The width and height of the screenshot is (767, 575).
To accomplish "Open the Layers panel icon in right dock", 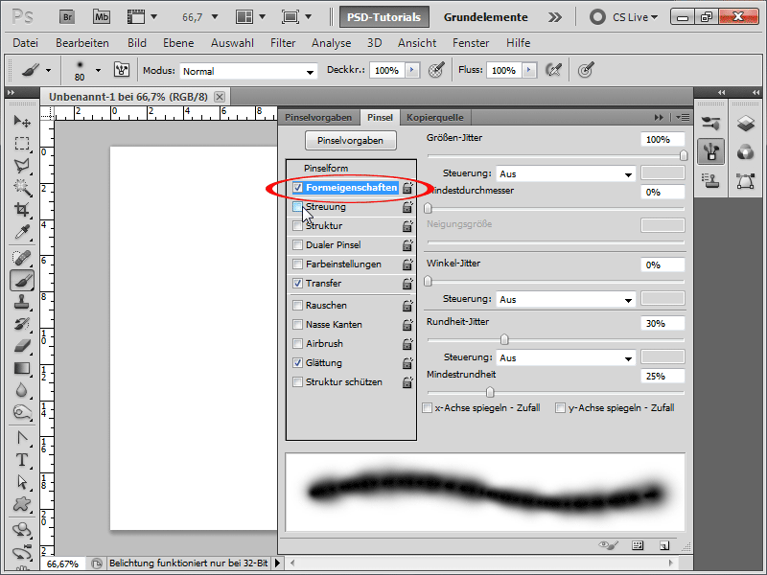I will coord(746,124).
